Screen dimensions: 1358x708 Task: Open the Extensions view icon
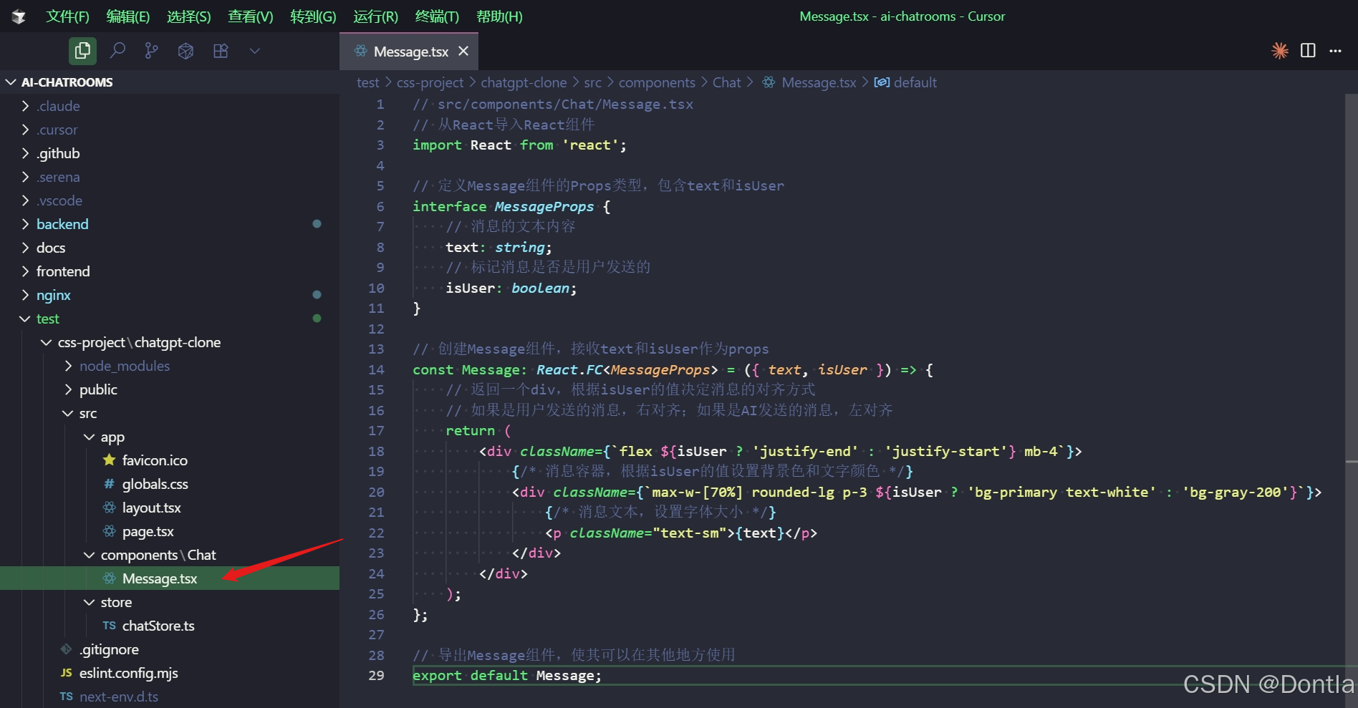click(x=221, y=51)
